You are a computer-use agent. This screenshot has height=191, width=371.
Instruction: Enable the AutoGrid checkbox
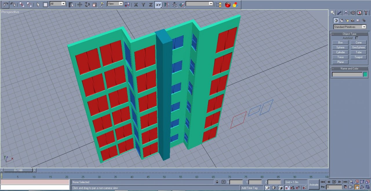tap(357, 38)
